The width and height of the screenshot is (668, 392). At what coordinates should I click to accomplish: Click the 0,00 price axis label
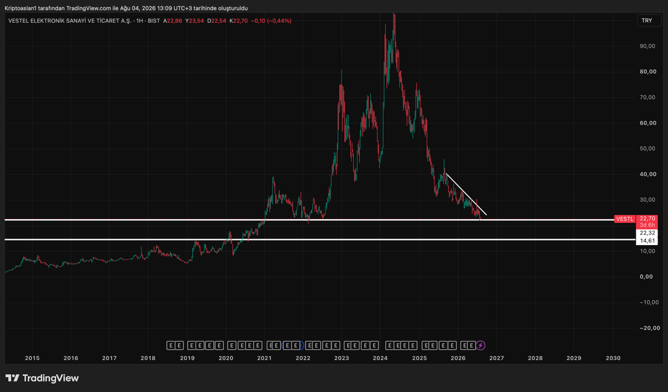click(x=646, y=276)
